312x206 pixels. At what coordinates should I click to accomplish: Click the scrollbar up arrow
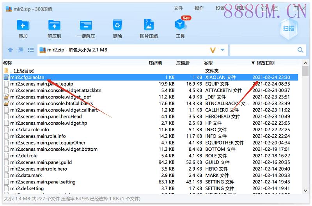coord(305,63)
